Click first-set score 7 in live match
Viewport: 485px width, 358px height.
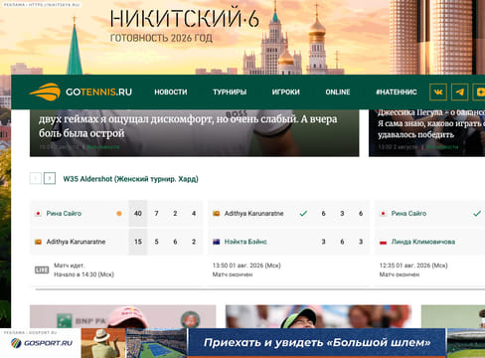click(x=156, y=214)
